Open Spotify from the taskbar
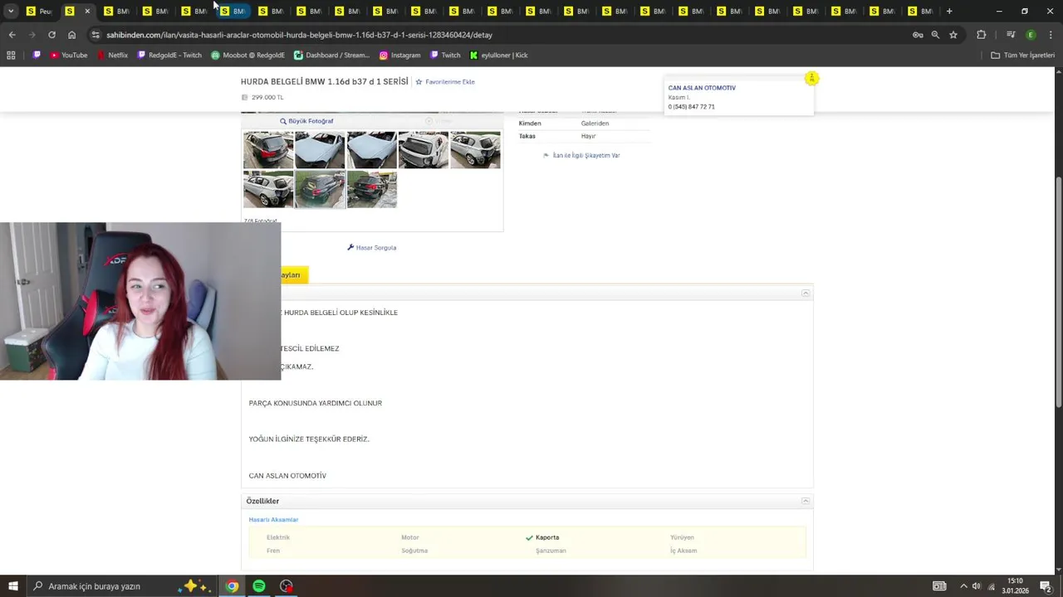 pos(259,586)
